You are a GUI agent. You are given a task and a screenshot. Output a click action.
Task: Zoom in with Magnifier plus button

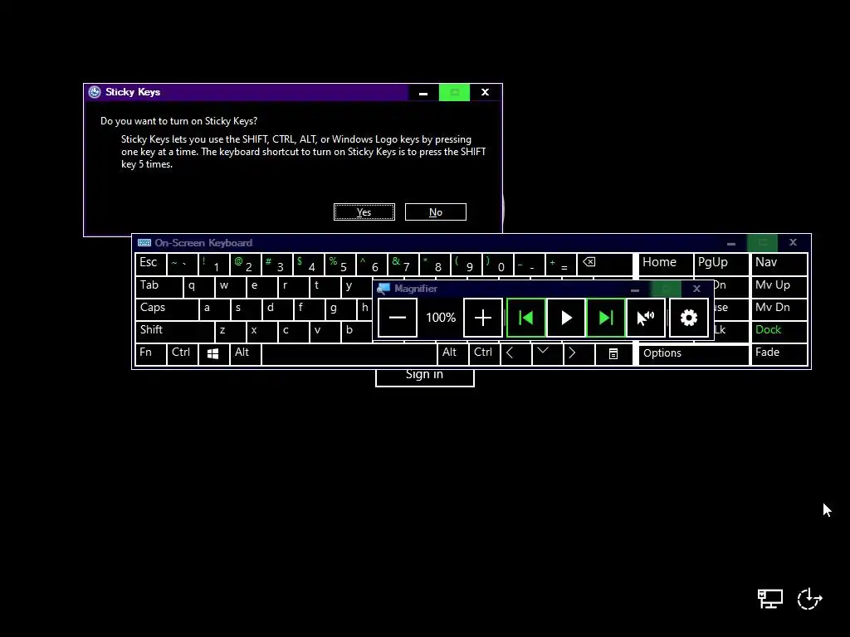(482, 318)
